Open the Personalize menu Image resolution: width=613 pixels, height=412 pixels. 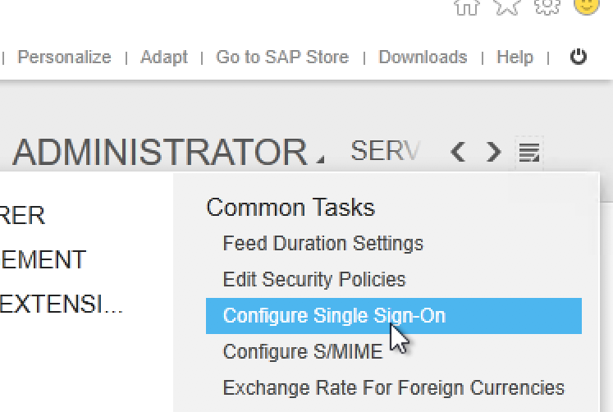(64, 57)
